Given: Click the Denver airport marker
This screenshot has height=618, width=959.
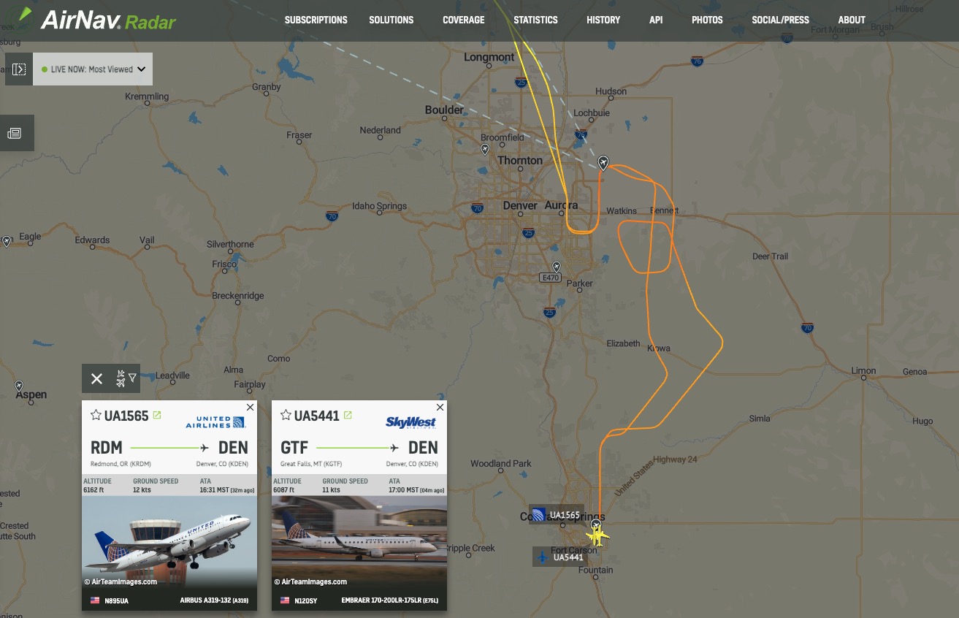Looking at the screenshot, I should tap(603, 163).
